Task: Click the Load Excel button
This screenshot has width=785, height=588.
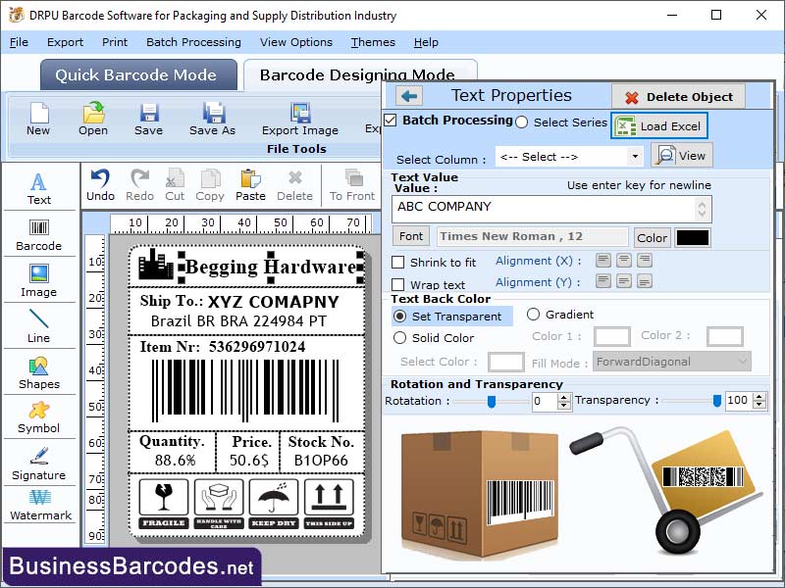Action: [658, 125]
